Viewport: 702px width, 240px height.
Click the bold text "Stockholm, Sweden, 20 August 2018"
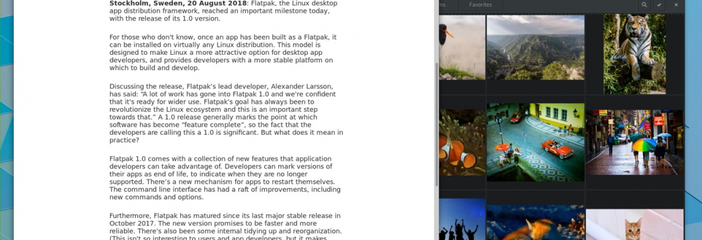[179, 4]
